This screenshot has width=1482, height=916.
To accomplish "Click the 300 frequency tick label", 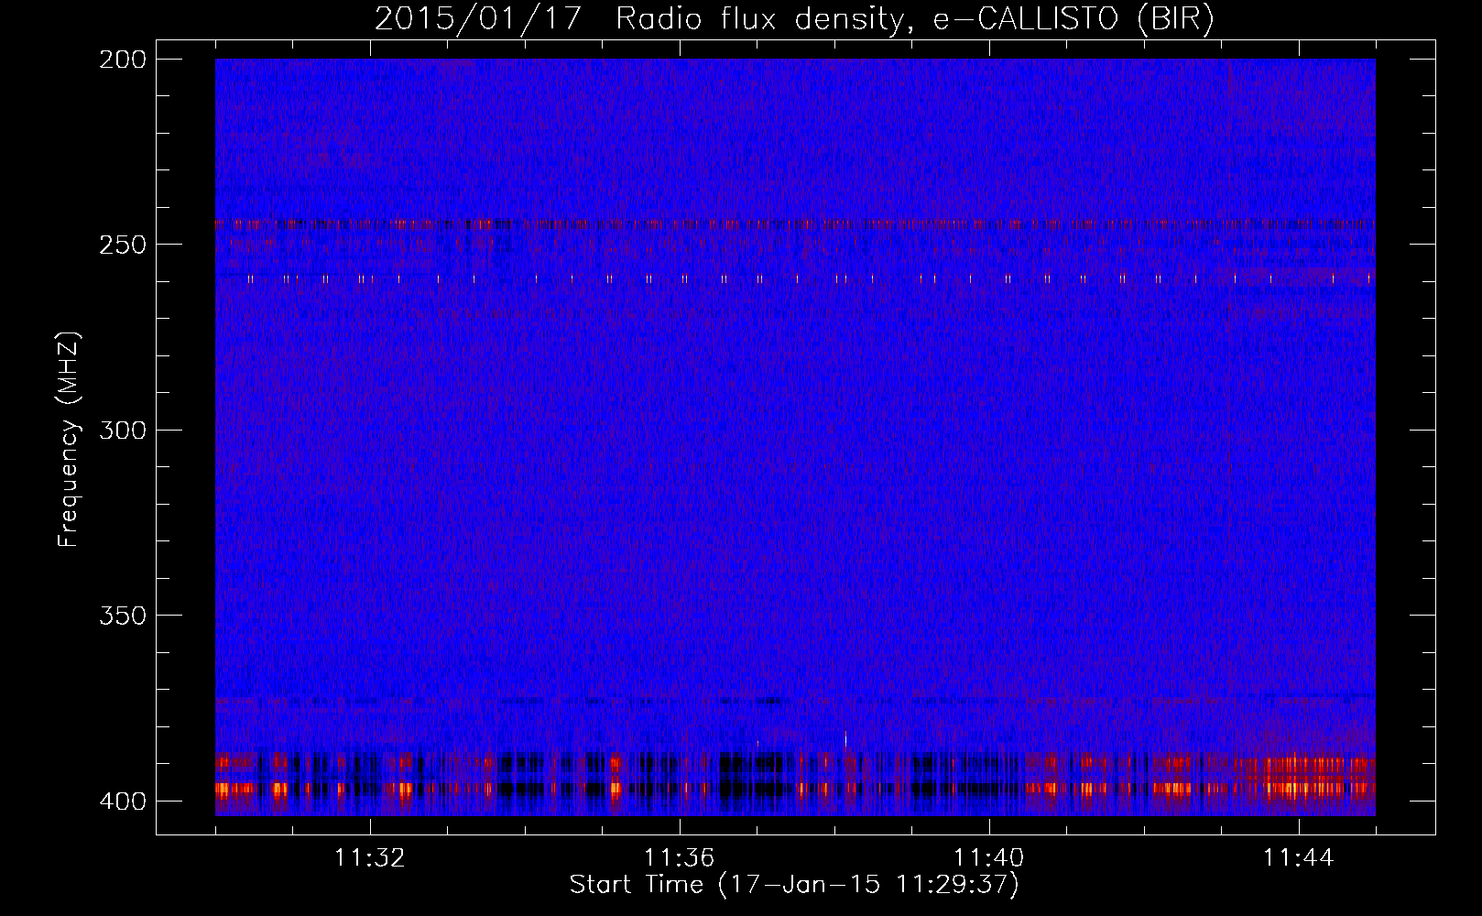I will [123, 430].
